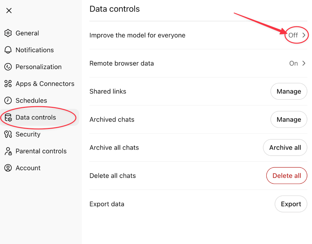Manage archived chats
312x244 pixels.
tap(289, 120)
